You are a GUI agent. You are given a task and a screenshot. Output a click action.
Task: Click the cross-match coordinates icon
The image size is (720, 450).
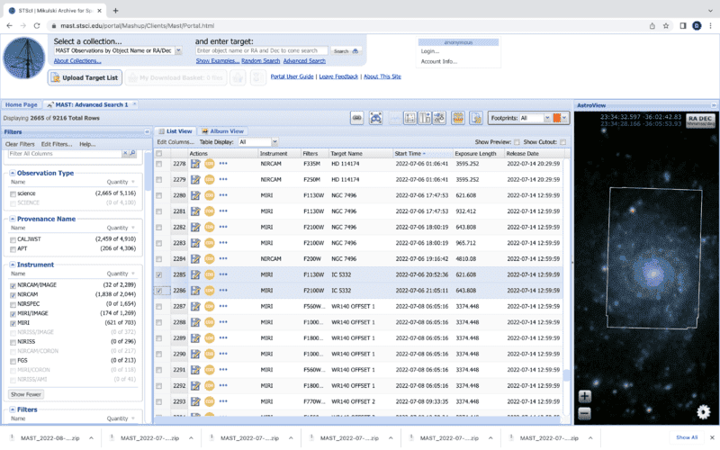point(439,118)
